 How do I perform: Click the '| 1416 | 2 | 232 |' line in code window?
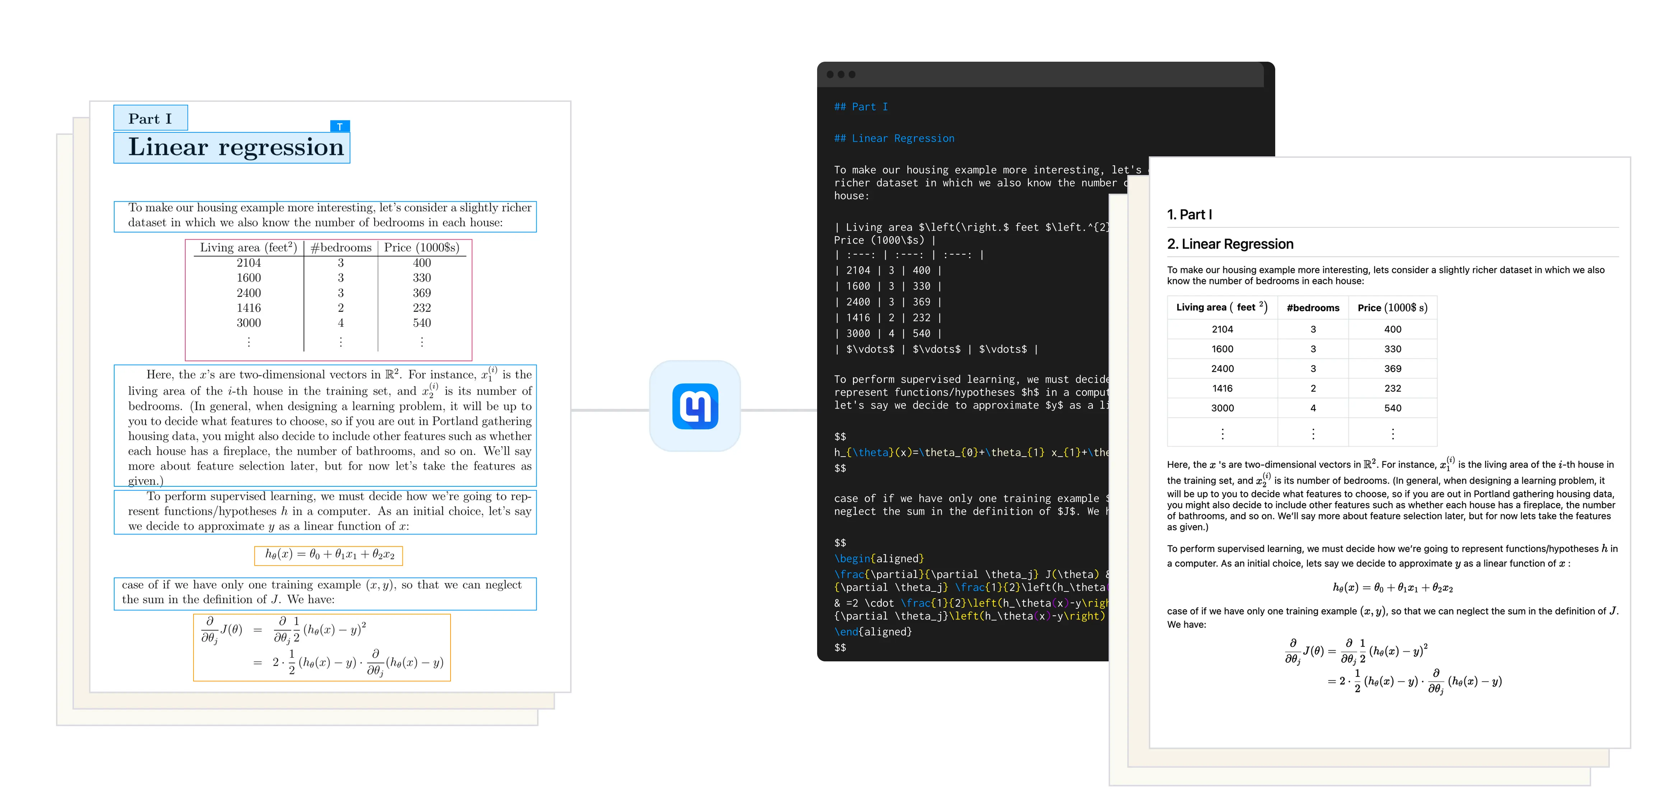coord(888,318)
